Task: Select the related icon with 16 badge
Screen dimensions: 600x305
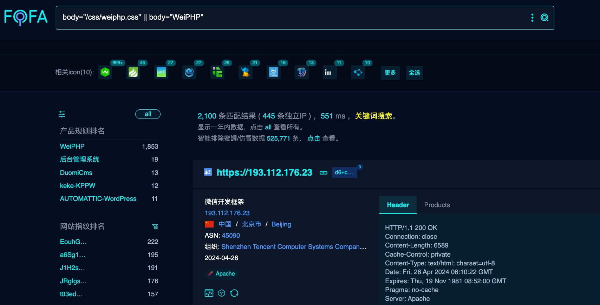Action: pyautogui.click(x=274, y=73)
